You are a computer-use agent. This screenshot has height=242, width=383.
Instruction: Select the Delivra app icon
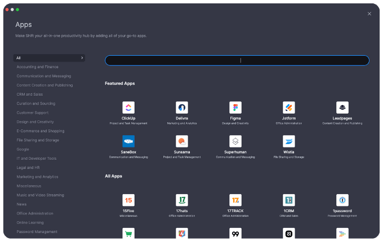[x=182, y=107]
